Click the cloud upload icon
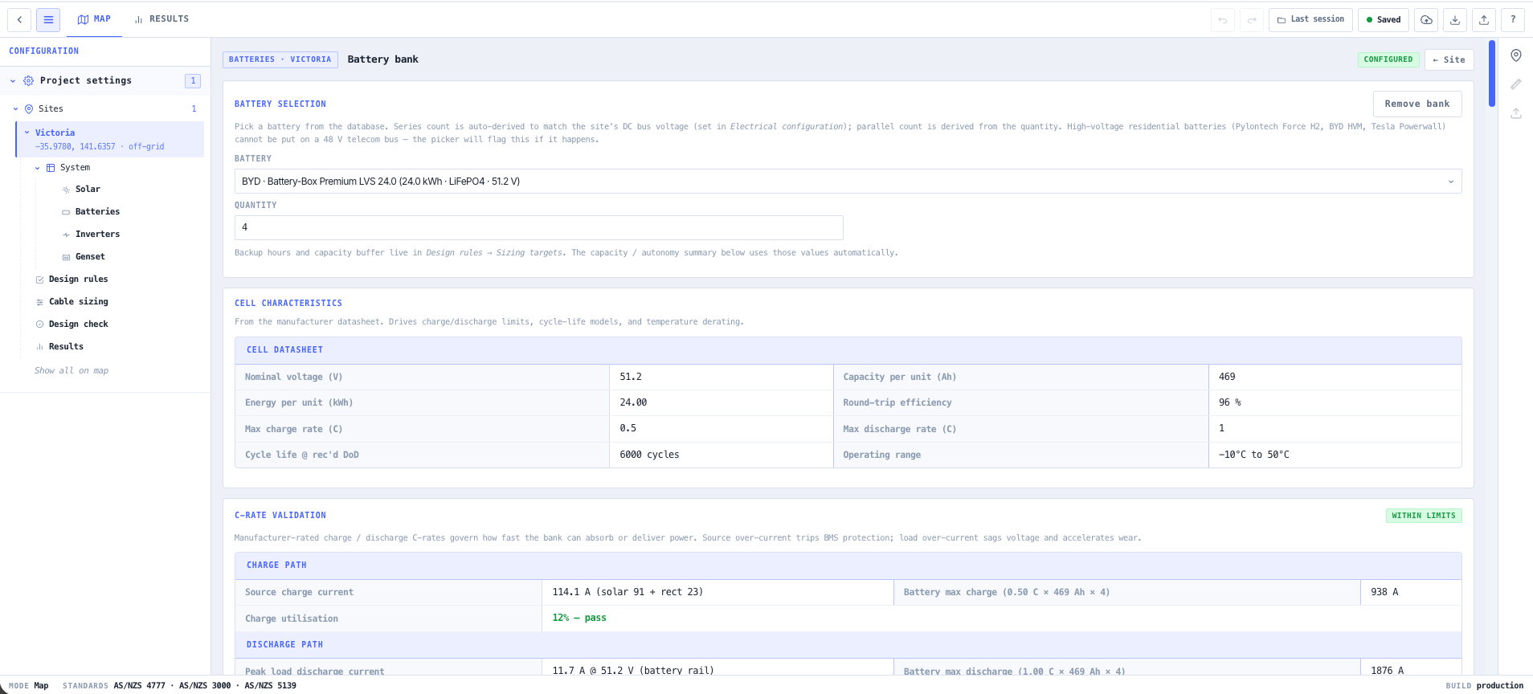 click(x=1426, y=20)
